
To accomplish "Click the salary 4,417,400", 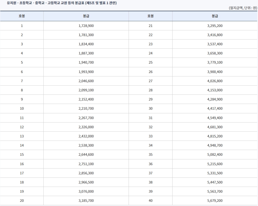I will (215, 108).
